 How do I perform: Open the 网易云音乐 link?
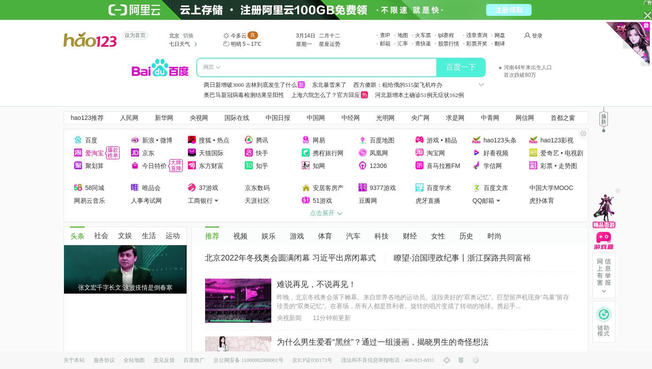[x=90, y=201]
